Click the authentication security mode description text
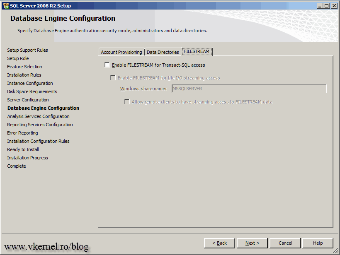This screenshot has height=255, width=340. (x=112, y=31)
